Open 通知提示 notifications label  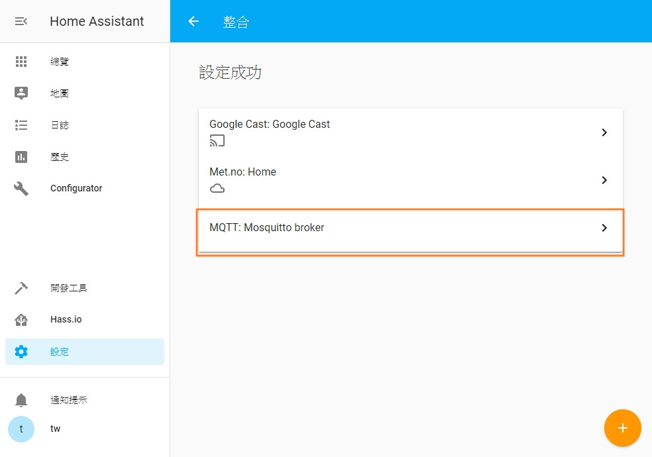coord(69,399)
